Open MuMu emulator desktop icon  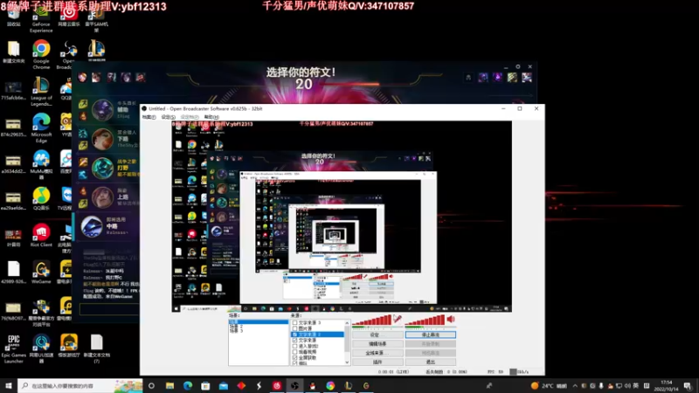(x=41, y=165)
